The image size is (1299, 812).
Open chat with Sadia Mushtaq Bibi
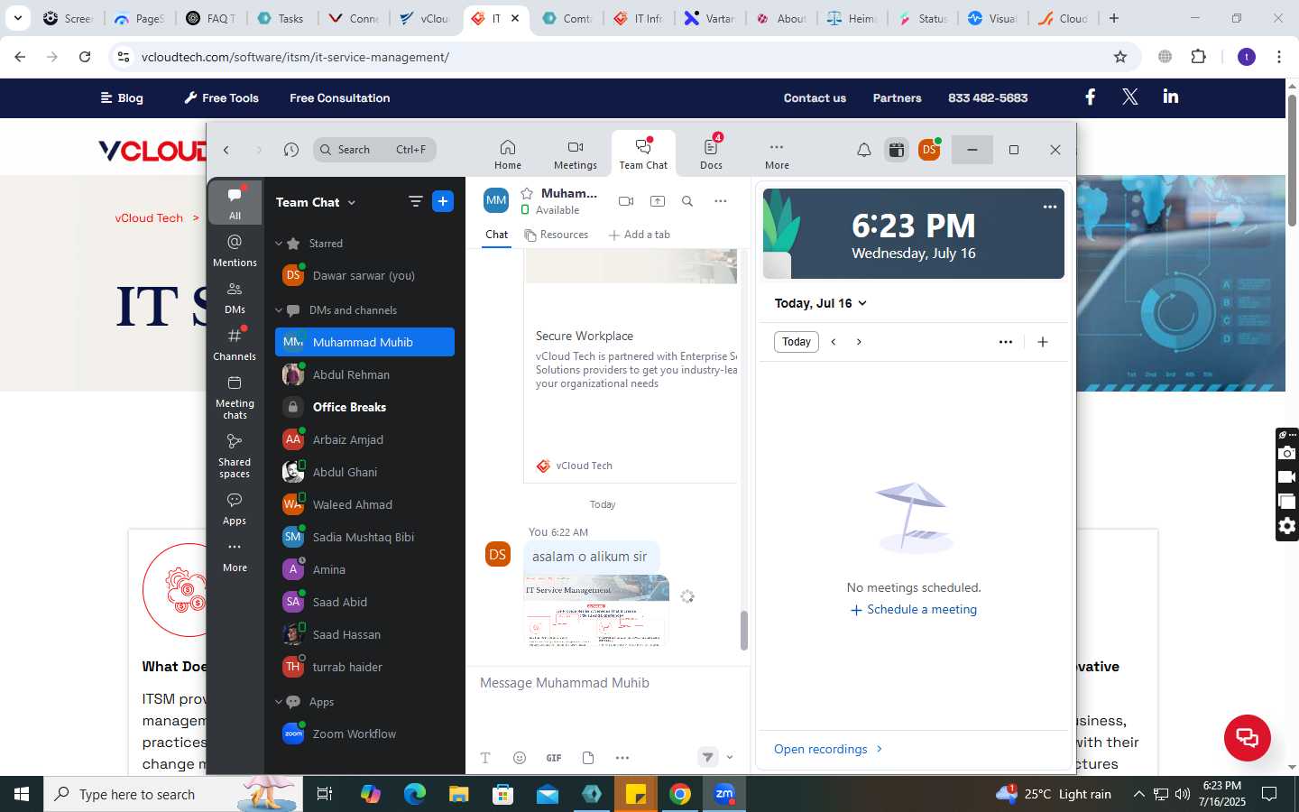[x=364, y=537]
